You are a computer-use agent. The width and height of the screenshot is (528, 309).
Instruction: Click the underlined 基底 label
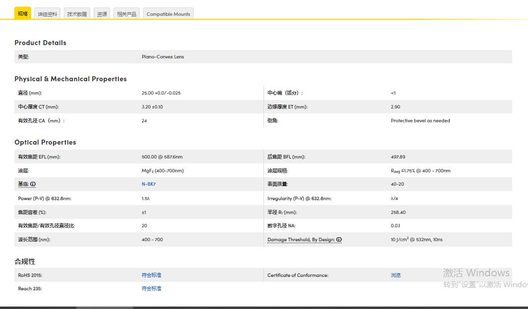coord(23,184)
